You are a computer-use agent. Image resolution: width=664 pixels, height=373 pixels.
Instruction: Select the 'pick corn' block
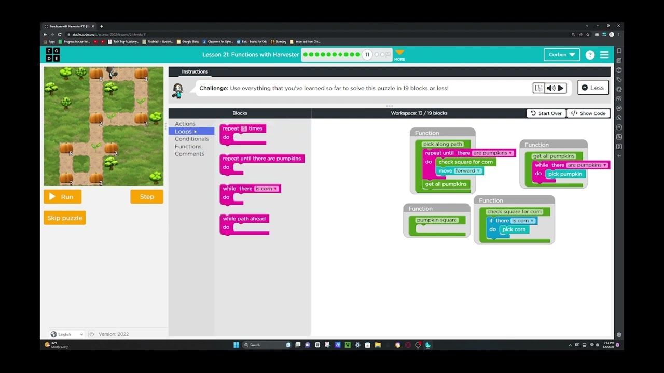click(x=514, y=229)
